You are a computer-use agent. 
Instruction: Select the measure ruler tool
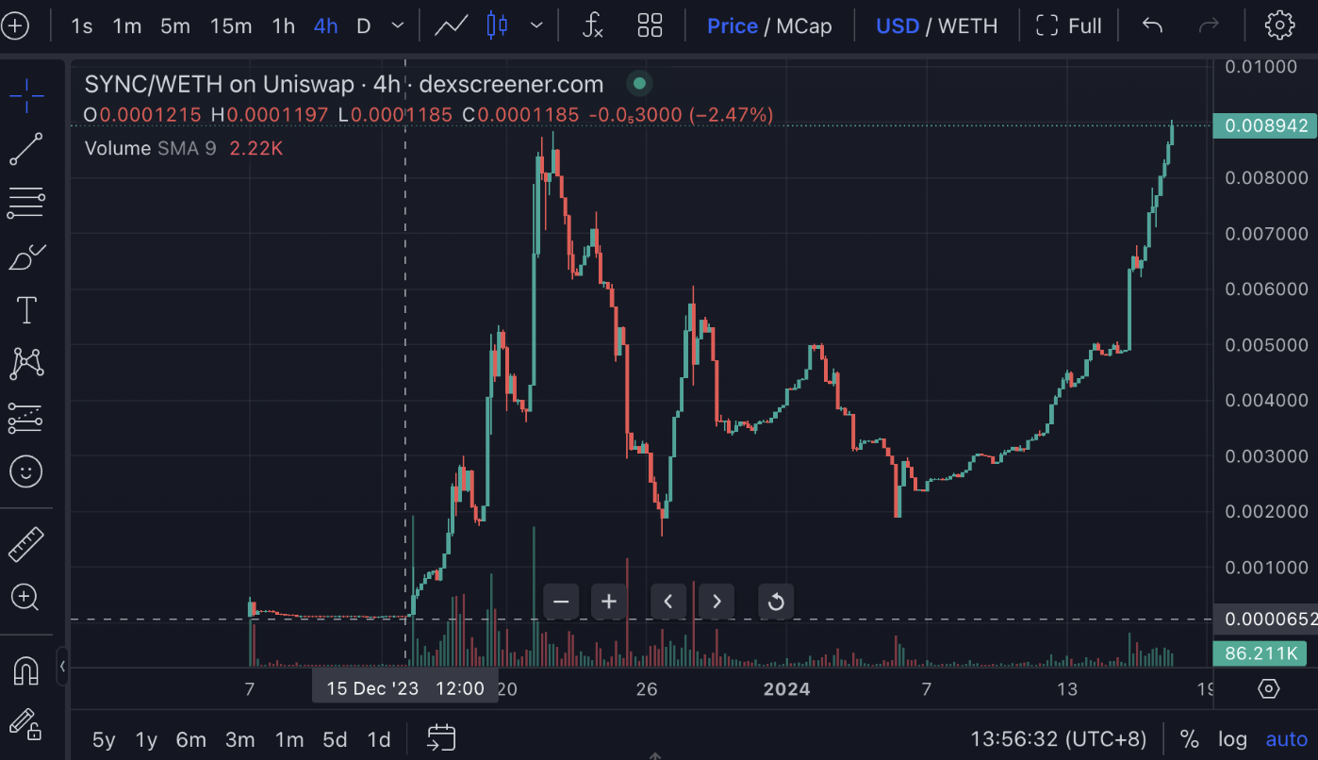[x=26, y=543]
